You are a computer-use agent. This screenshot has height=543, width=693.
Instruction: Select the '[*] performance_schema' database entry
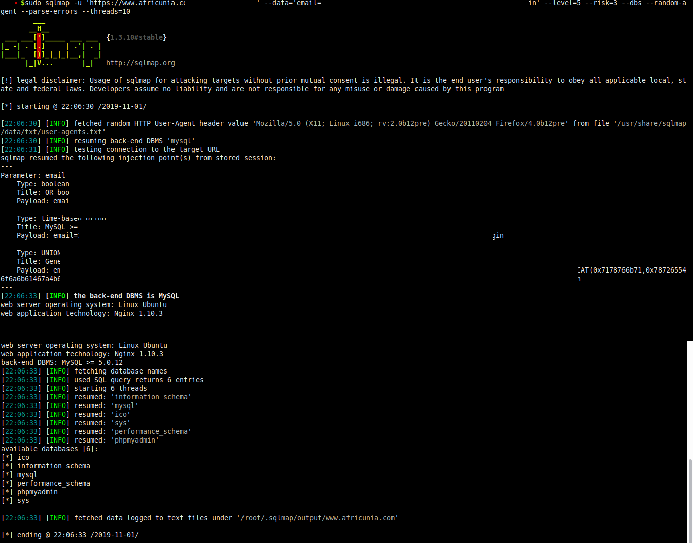pos(46,483)
